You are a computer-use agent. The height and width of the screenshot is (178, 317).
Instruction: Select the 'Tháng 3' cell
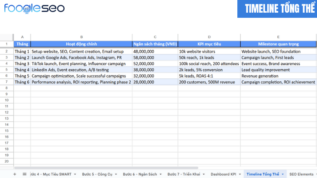tap(22, 64)
